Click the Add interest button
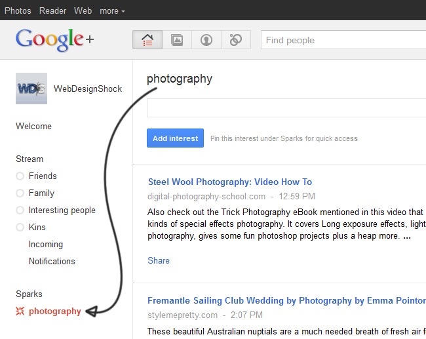The width and height of the screenshot is (426, 339). [175, 138]
